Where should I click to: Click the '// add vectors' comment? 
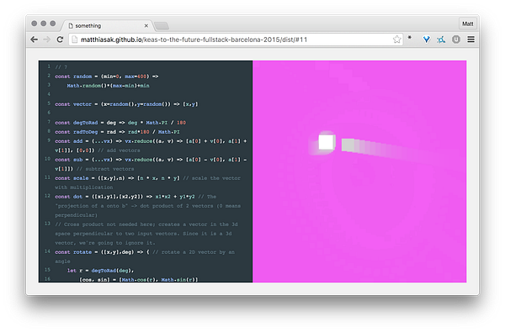119,150
